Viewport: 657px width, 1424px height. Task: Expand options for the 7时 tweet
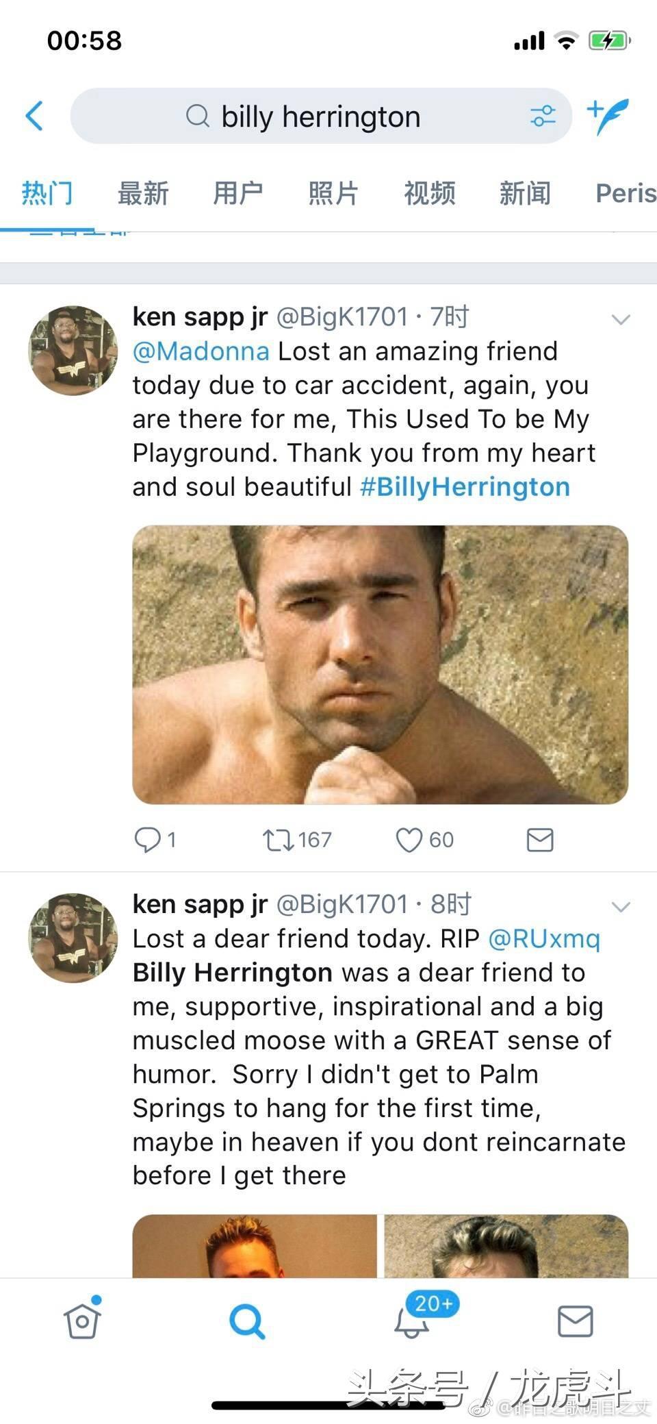tap(620, 319)
